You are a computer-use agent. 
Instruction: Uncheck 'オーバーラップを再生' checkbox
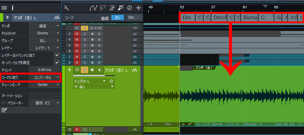pyautogui.click(x=57, y=62)
